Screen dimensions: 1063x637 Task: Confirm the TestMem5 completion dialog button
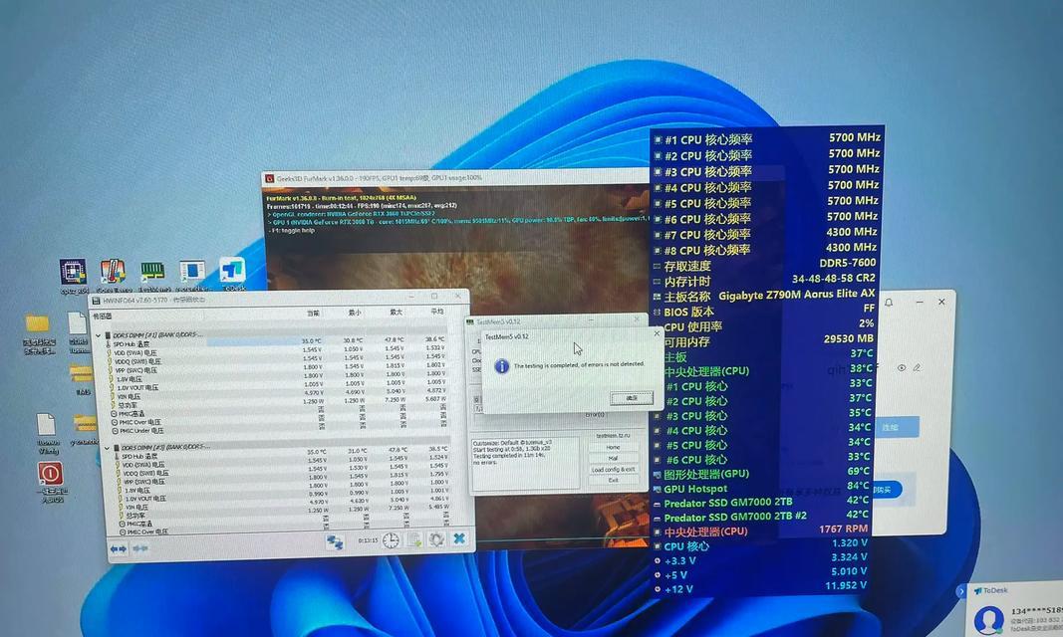[x=632, y=397]
